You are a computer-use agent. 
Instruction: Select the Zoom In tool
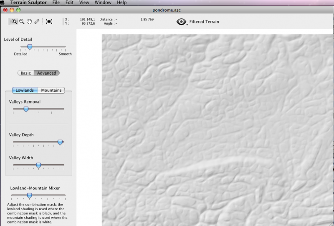tap(14, 21)
